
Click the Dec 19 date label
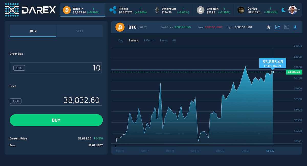(x=195, y=151)
